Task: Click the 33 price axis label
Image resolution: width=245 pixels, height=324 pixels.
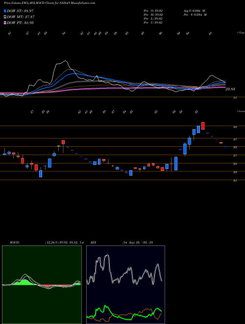Action: point(235,172)
